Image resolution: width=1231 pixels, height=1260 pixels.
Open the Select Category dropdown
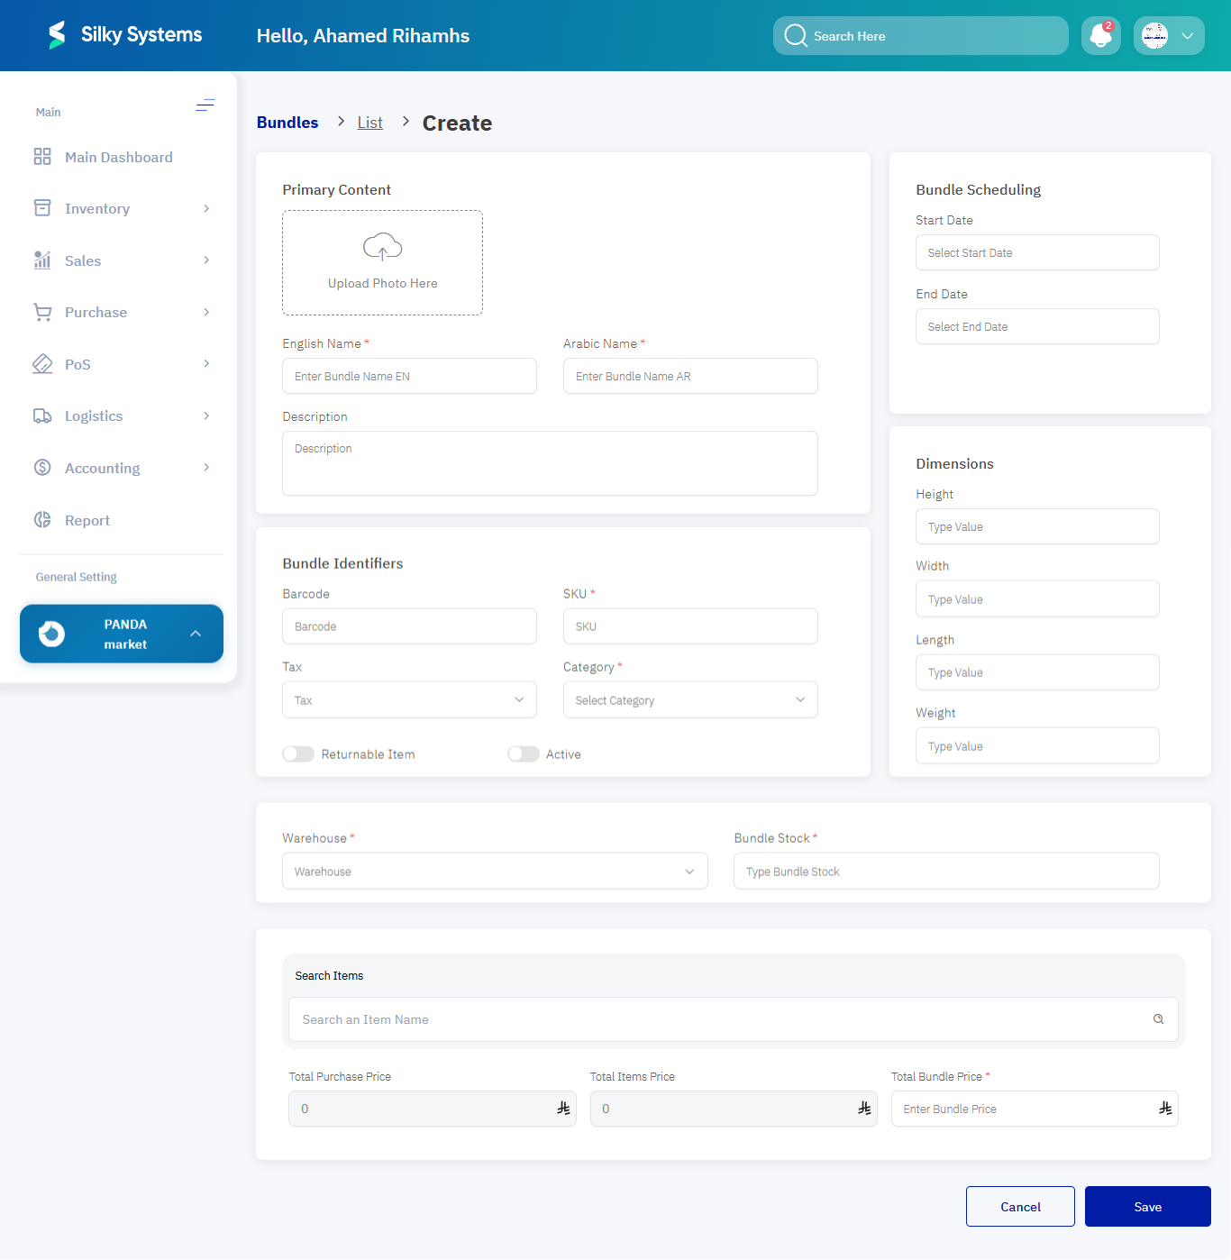tap(799, 699)
